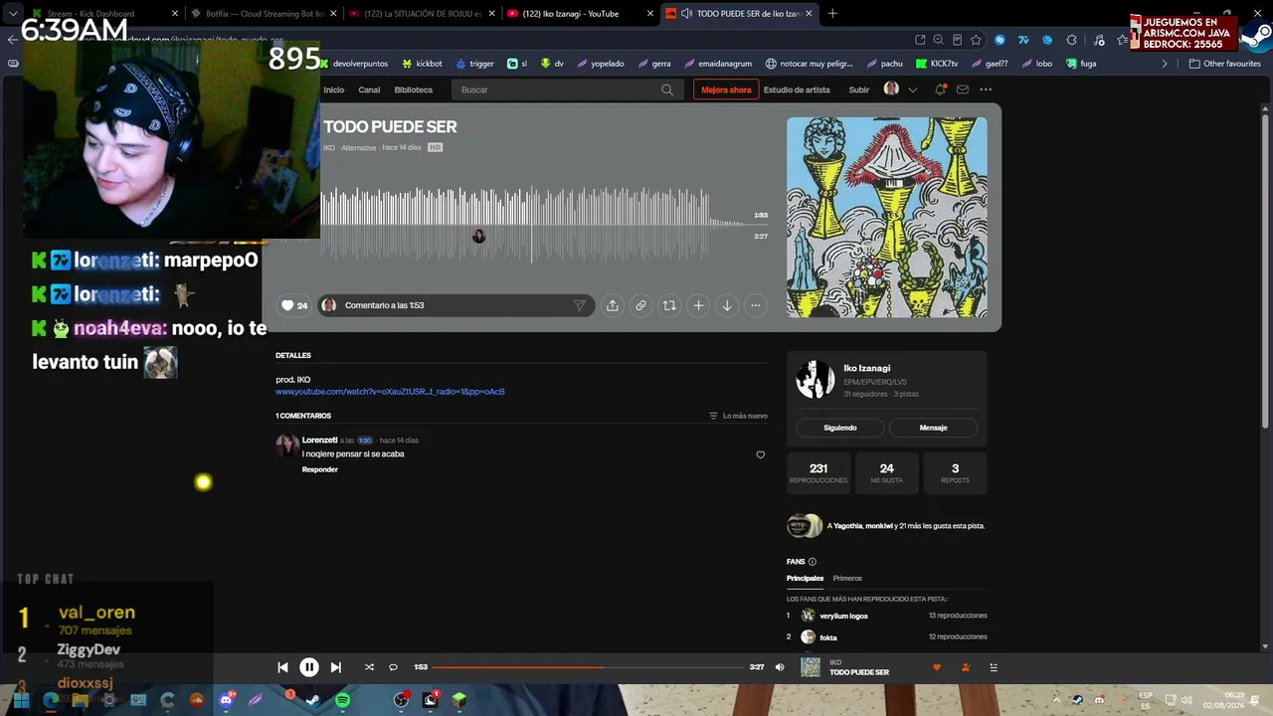Screen dimensions: 1273x716
Task: Open Iko Izanagi's artist profile
Action: point(867,368)
